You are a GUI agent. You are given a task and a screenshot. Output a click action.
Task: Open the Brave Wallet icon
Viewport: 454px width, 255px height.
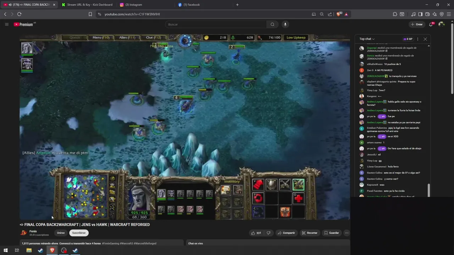click(x=427, y=14)
